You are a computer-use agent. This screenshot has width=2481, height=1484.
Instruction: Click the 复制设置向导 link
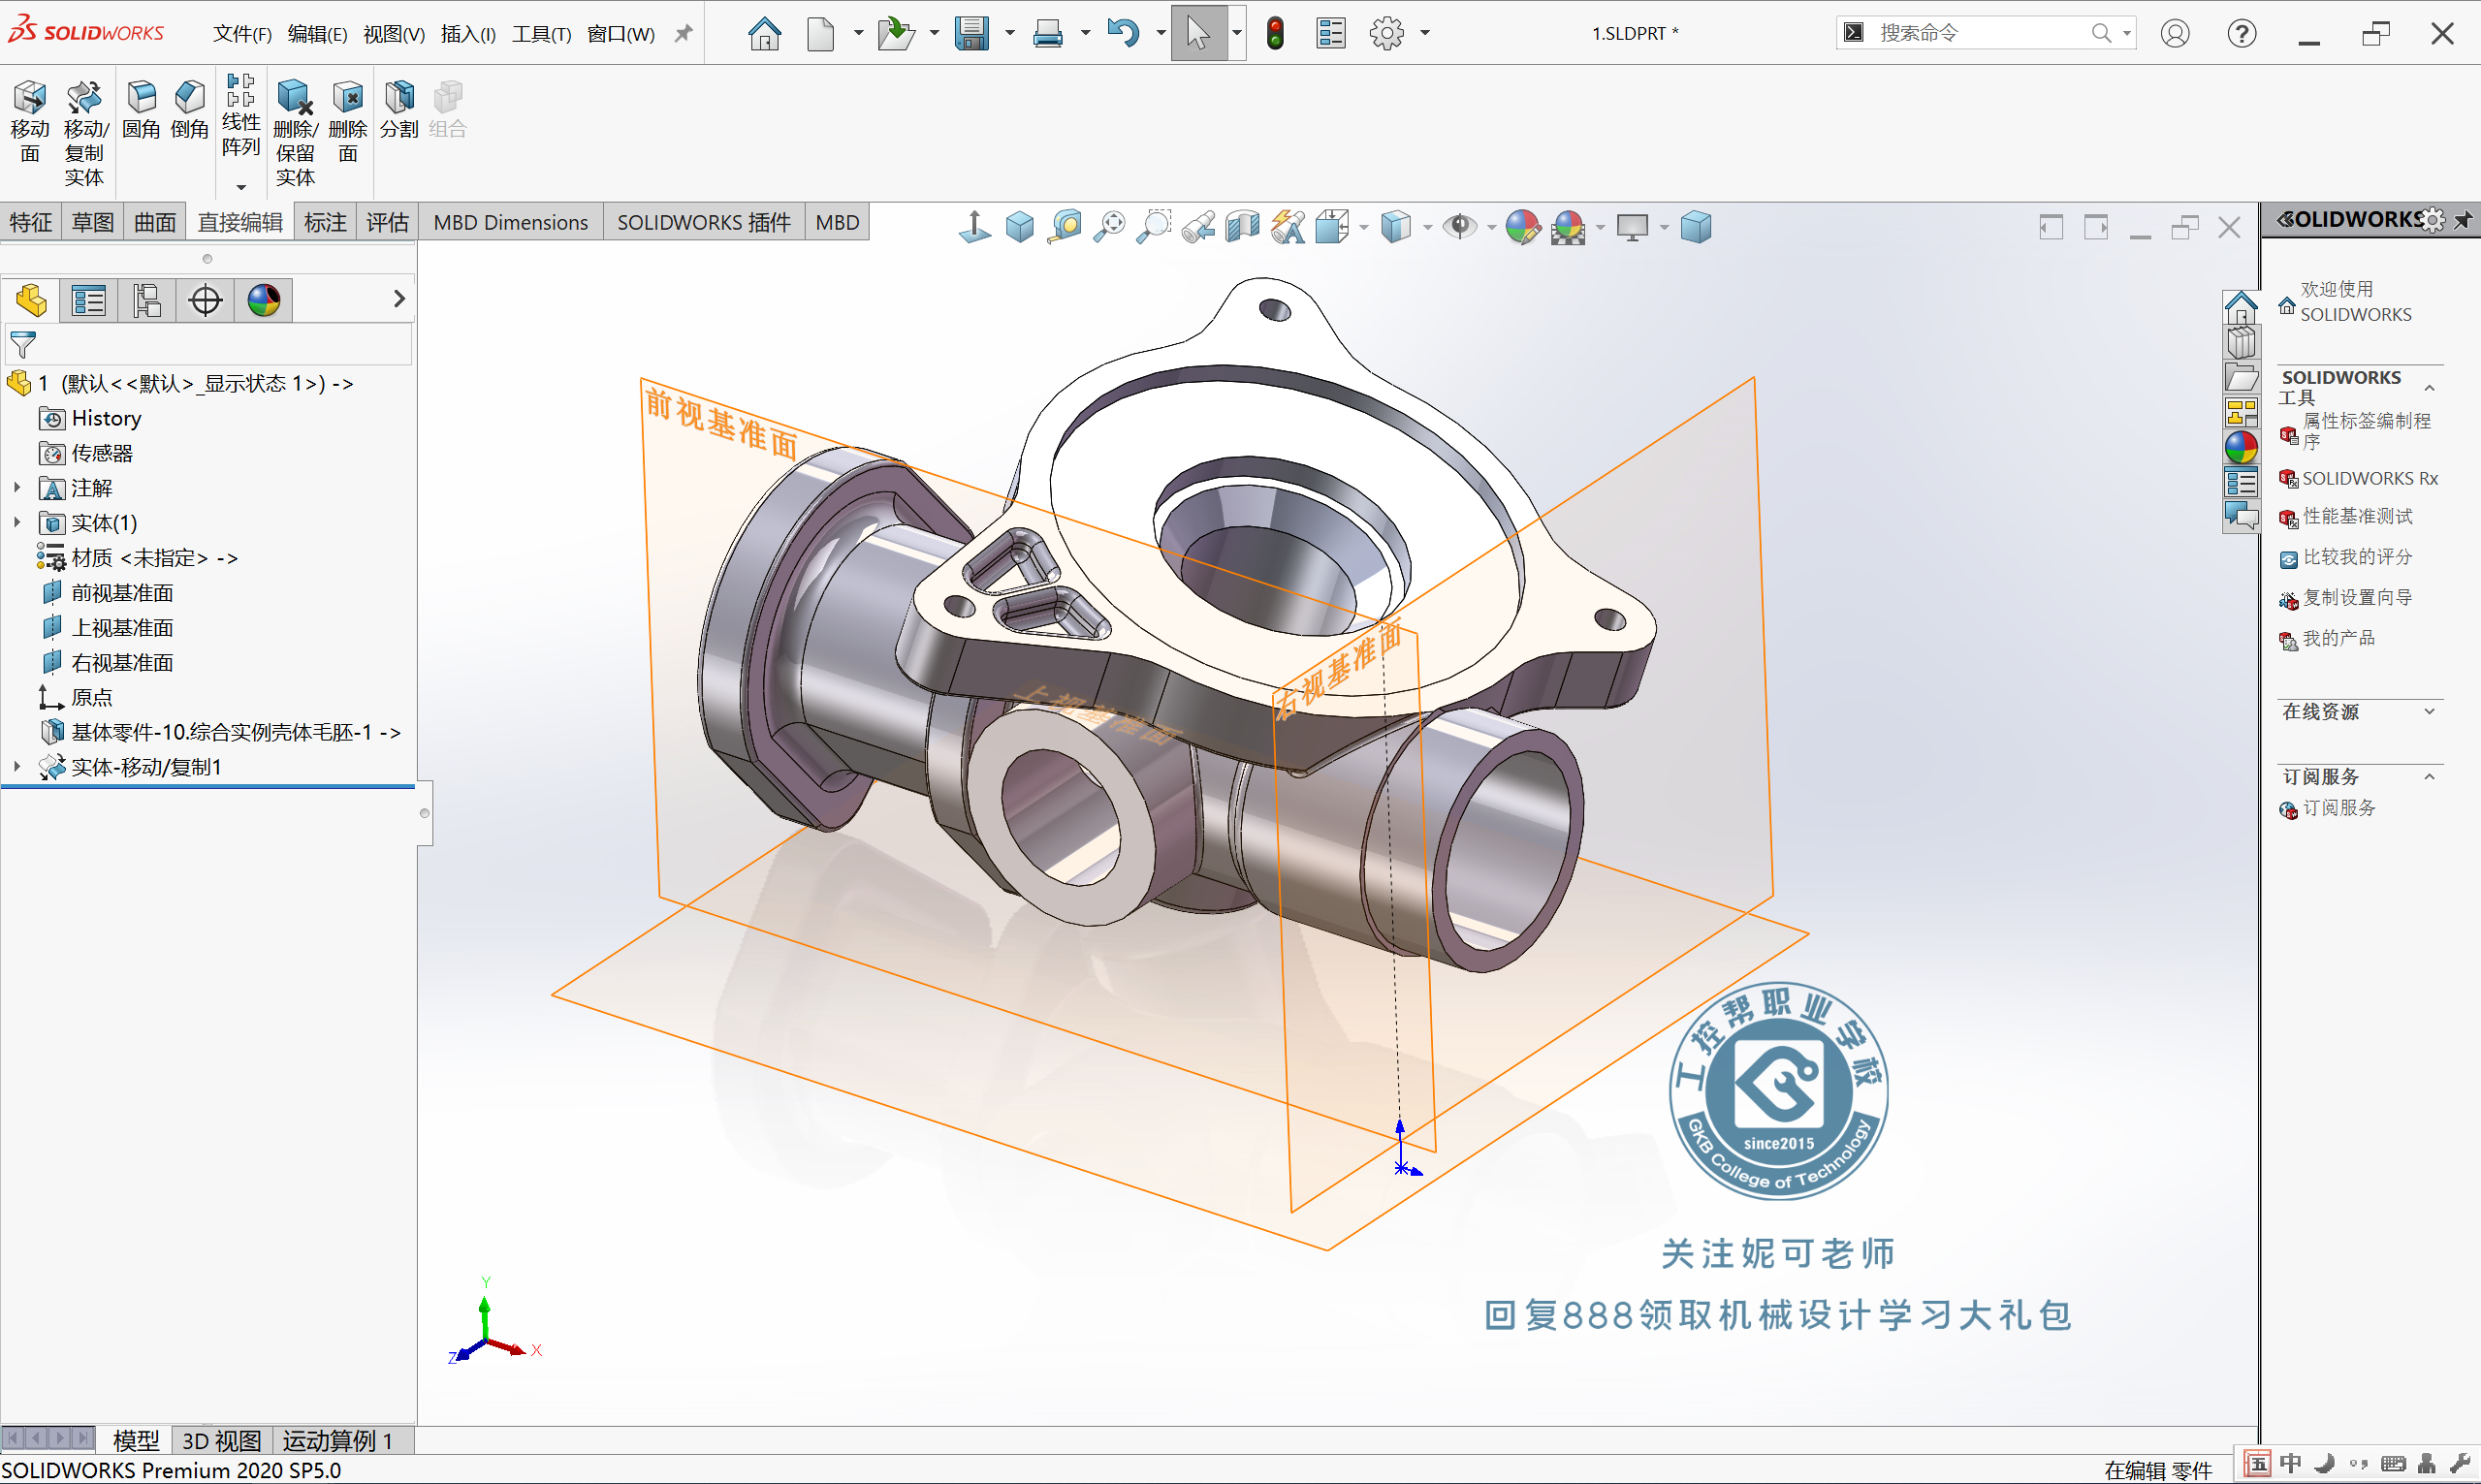coord(2357,597)
